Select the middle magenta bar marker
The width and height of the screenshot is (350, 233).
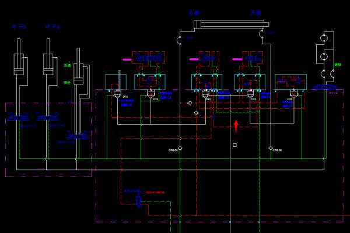[x=194, y=59]
